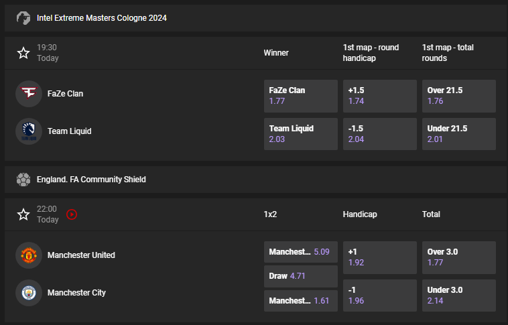This screenshot has height=325, width=508.
Task: Click the Manchester United crest
Action: 29,255
